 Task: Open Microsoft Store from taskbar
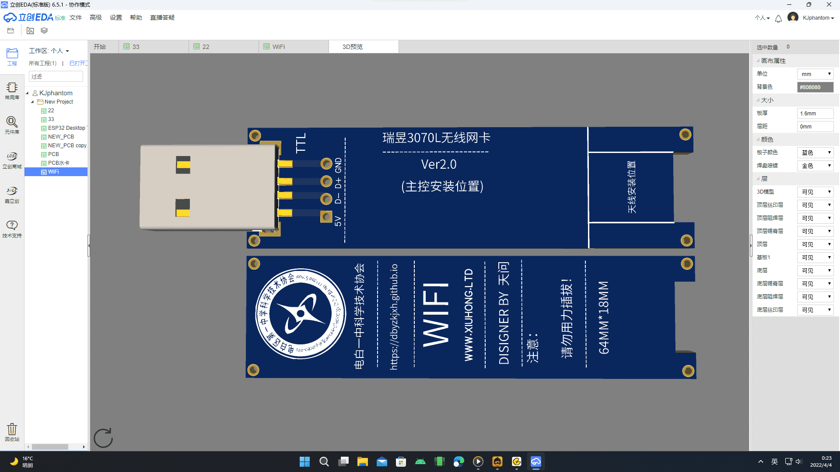pos(401,462)
